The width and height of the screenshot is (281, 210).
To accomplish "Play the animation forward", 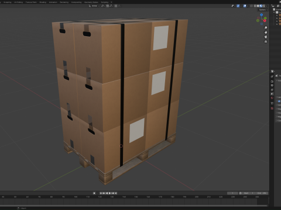I will (109, 193).
